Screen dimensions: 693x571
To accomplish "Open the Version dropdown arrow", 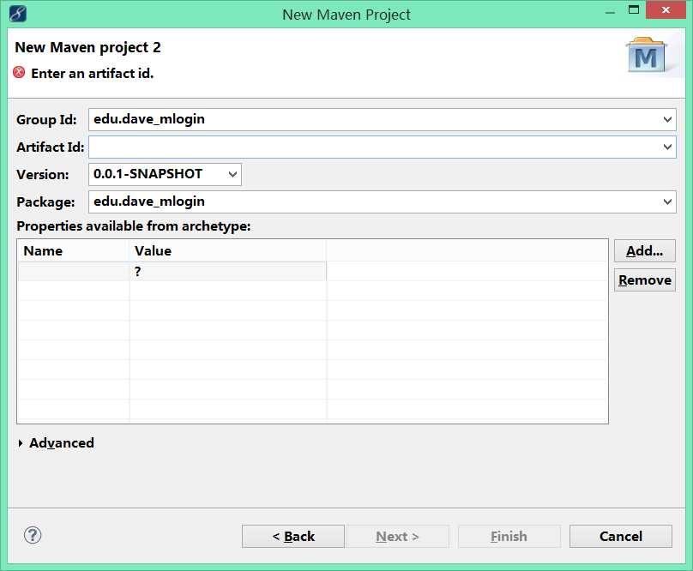I will [233, 174].
